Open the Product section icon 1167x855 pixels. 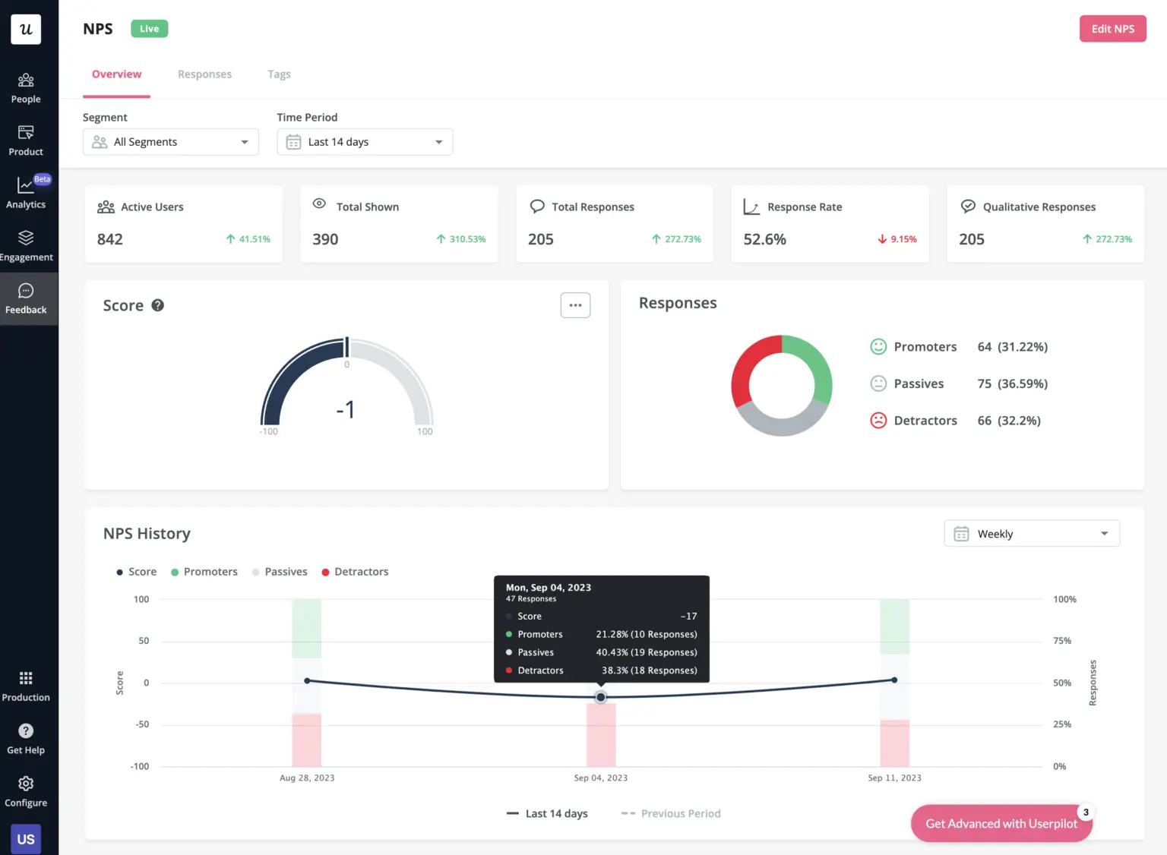[26, 140]
